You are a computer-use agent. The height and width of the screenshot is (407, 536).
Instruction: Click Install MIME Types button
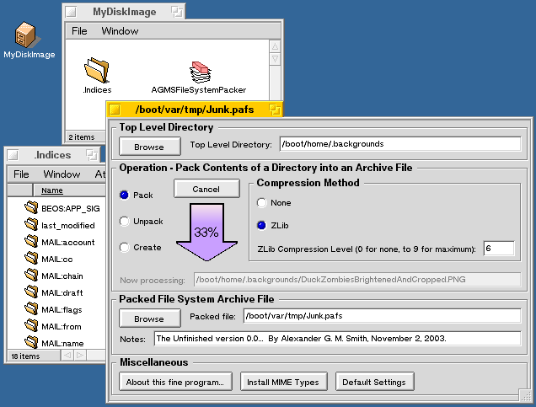[x=283, y=382]
